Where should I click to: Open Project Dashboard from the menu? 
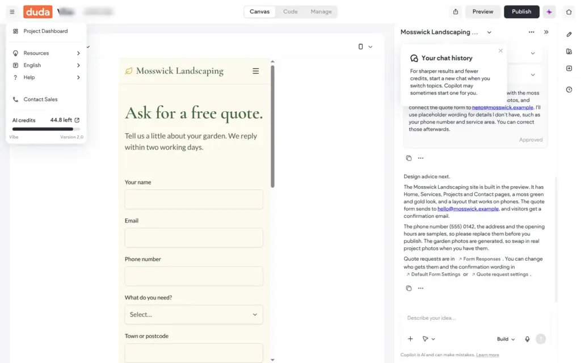tap(47, 31)
